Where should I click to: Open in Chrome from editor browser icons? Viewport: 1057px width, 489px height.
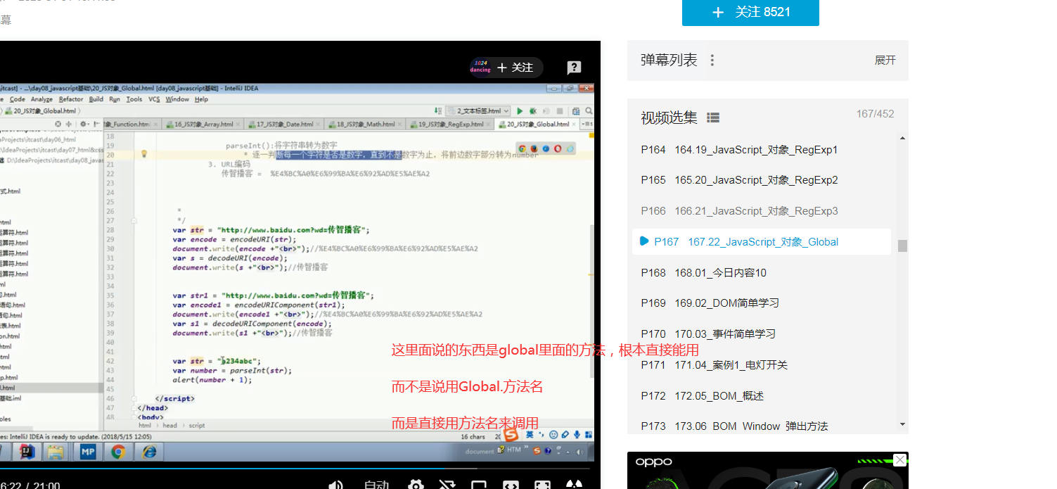pyautogui.click(x=522, y=148)
